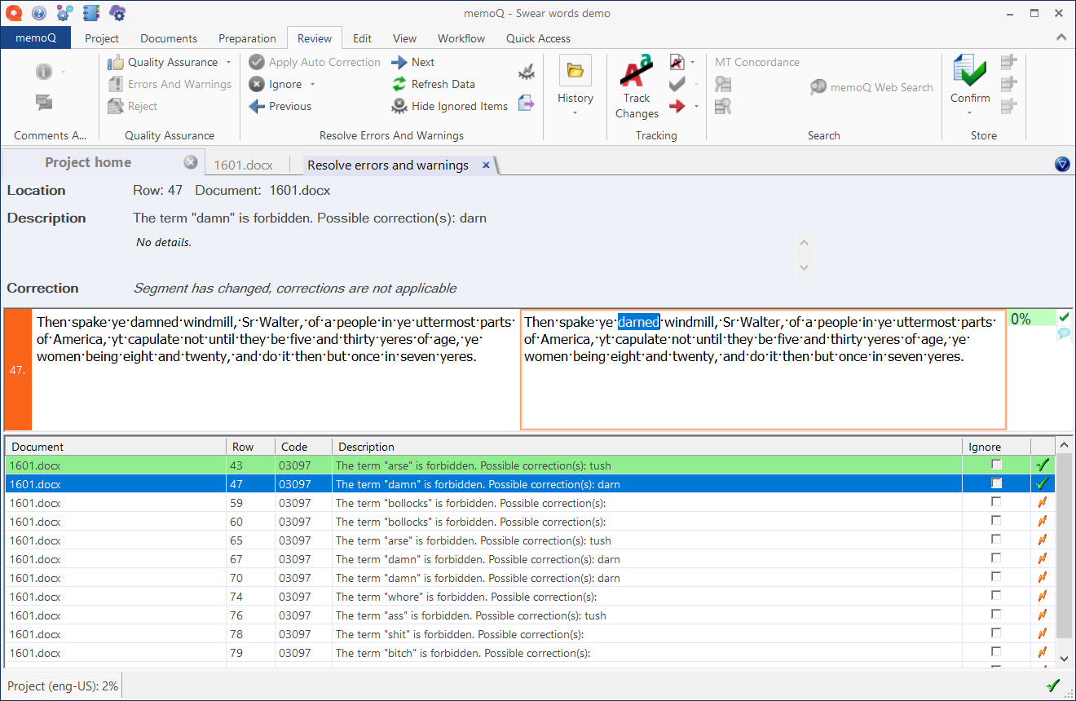Click the History folder icon
The width and height of the screenshot is (1076, 701).
tap(575, 71)
